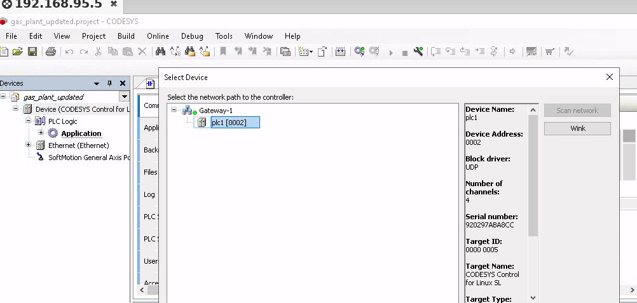Viewport: 637px width, 303px height.
Task: Open project with the folder icon
Action: point(18,52)
